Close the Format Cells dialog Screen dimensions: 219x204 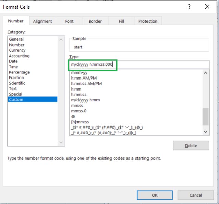[207, 7]
